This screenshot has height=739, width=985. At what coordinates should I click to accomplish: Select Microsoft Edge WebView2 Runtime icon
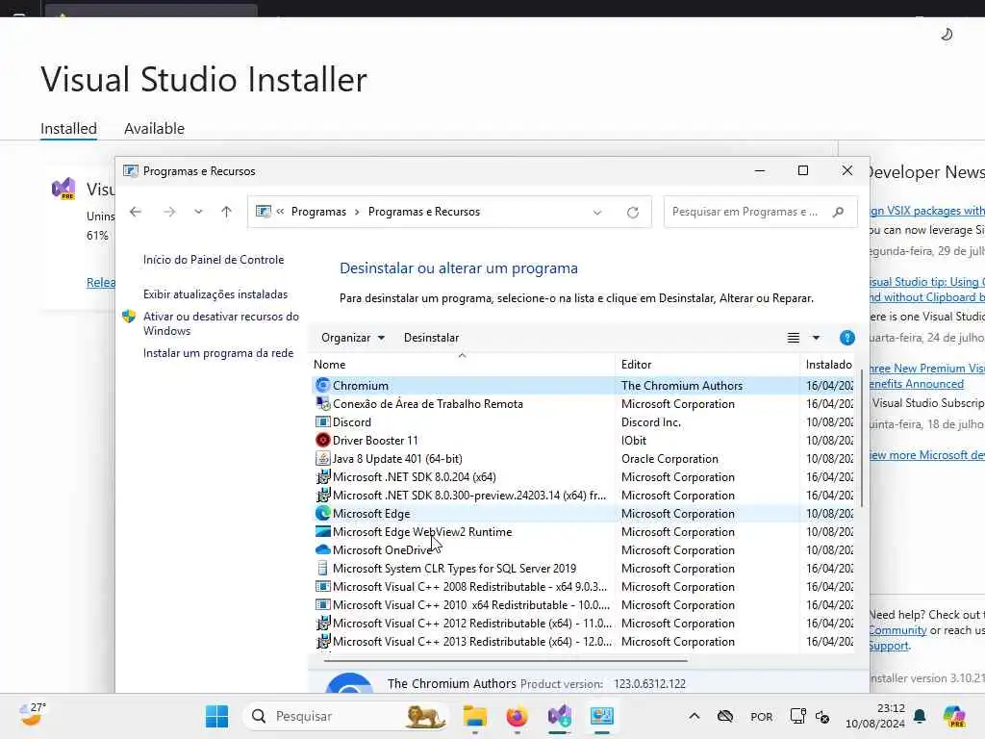(323, 531)
